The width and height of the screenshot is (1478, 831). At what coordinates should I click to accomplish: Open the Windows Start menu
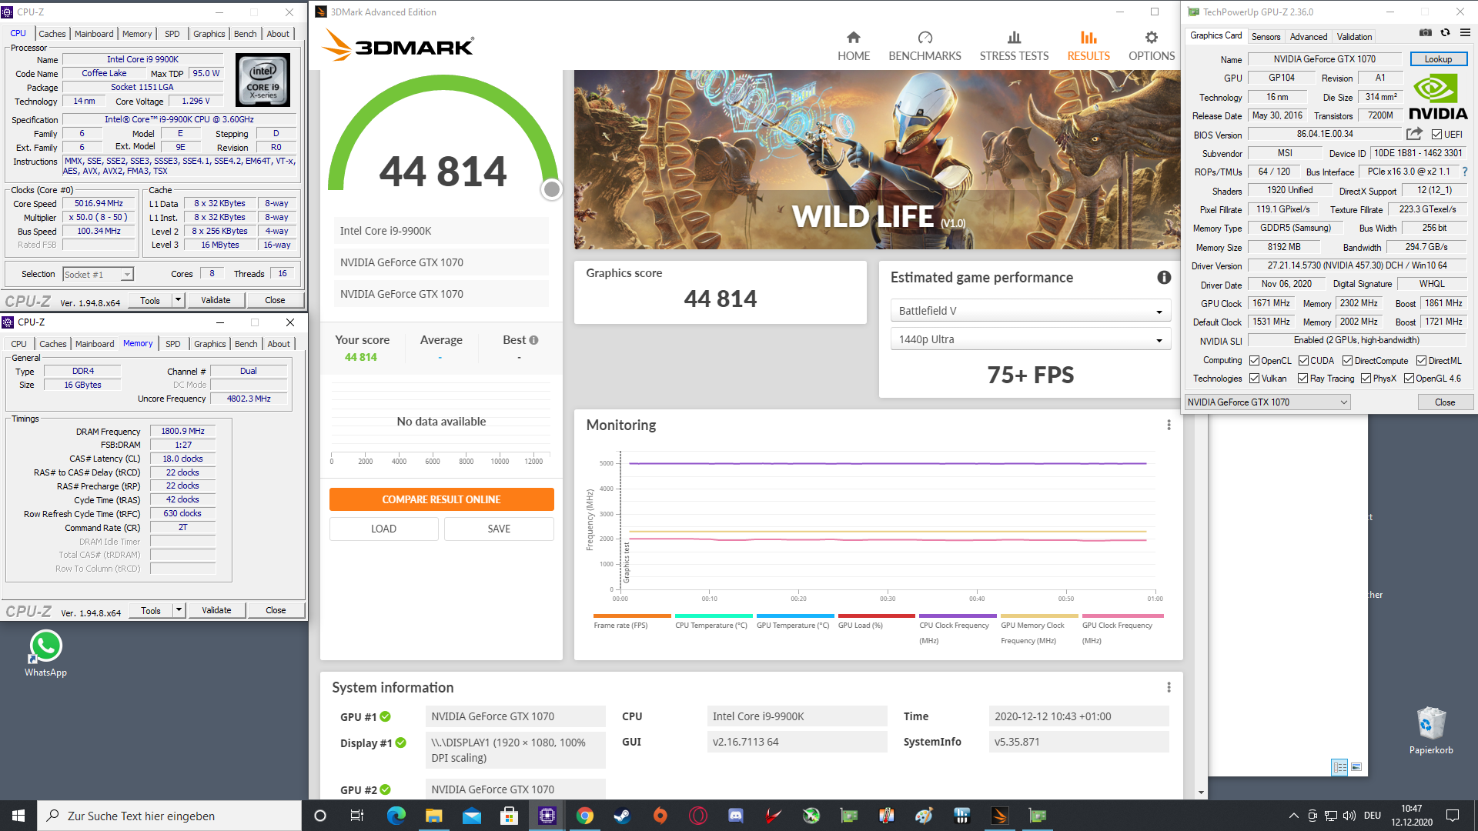18,816
